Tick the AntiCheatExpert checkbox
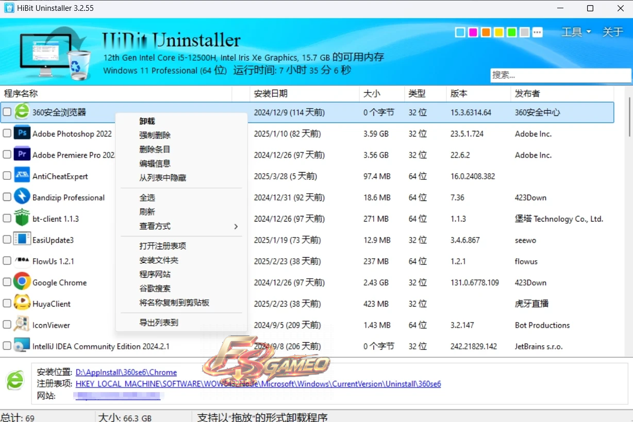This screenshot has width=633, height=422. [x=7, y=176]
